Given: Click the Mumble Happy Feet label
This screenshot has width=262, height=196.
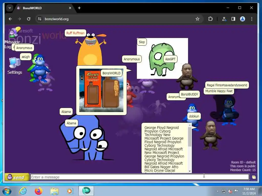Looking at the screenshot, I should pos(219,91).
